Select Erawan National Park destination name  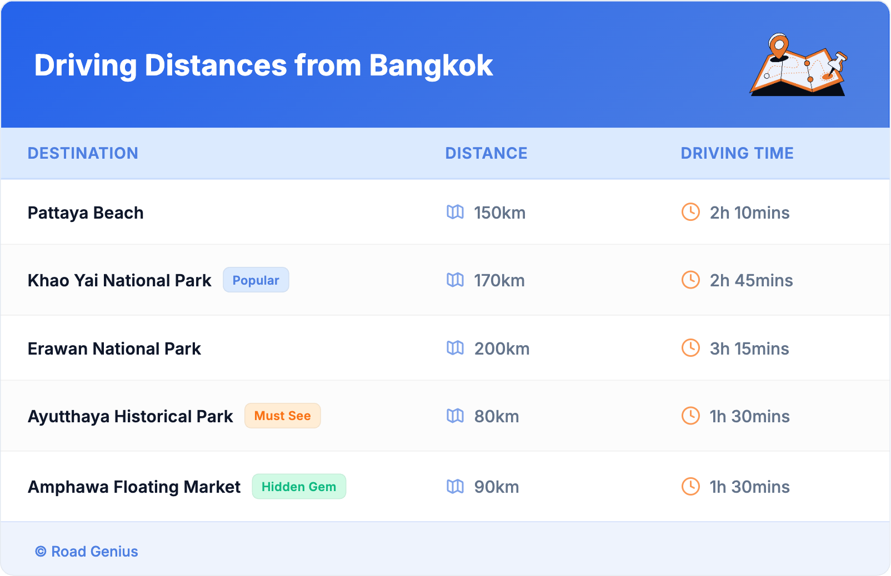point(114,348)
